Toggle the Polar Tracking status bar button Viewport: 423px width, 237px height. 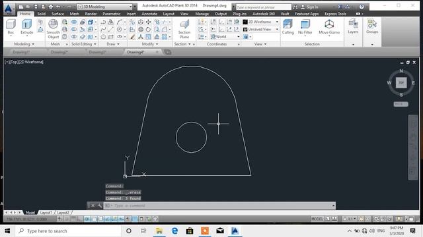pyautogui.click(x=87, y=219)
